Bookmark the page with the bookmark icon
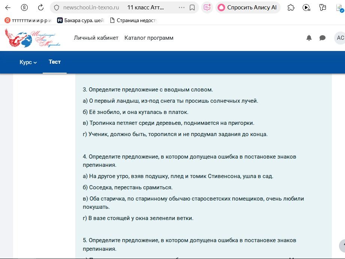Screen dimensions: 345x259 click(x=192, y=8)
